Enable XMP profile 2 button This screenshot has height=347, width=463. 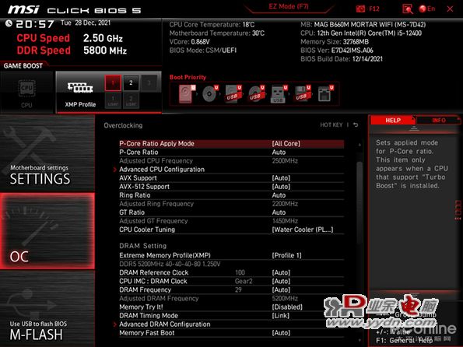coord(131,83)
